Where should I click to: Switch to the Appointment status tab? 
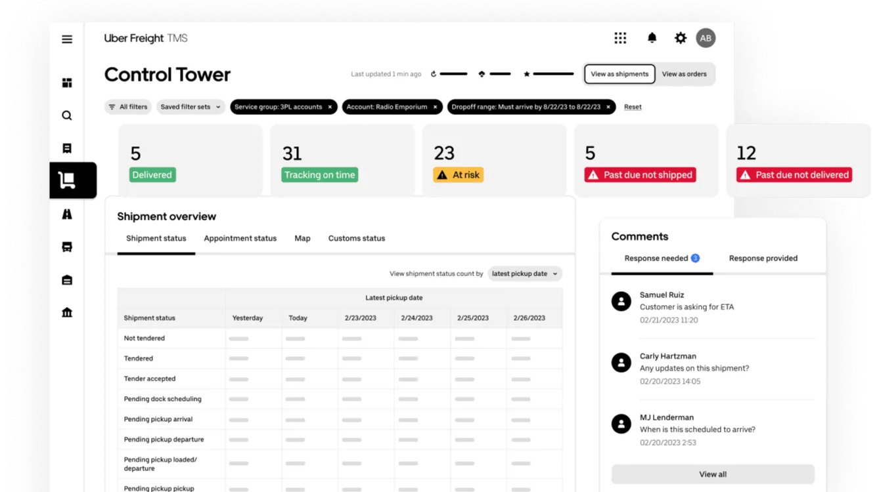coord(240,238)
